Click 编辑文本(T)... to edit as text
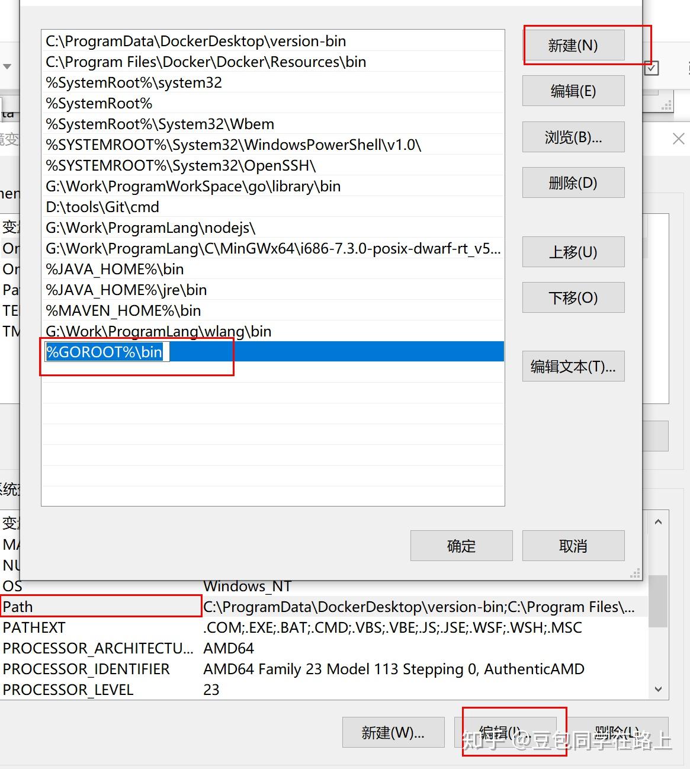 pyautogui.click(x=573, y=366)
